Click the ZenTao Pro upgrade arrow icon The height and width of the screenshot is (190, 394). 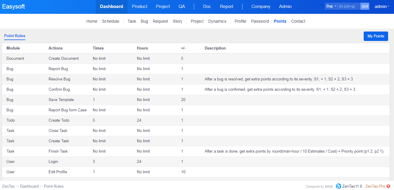(388, 186)
